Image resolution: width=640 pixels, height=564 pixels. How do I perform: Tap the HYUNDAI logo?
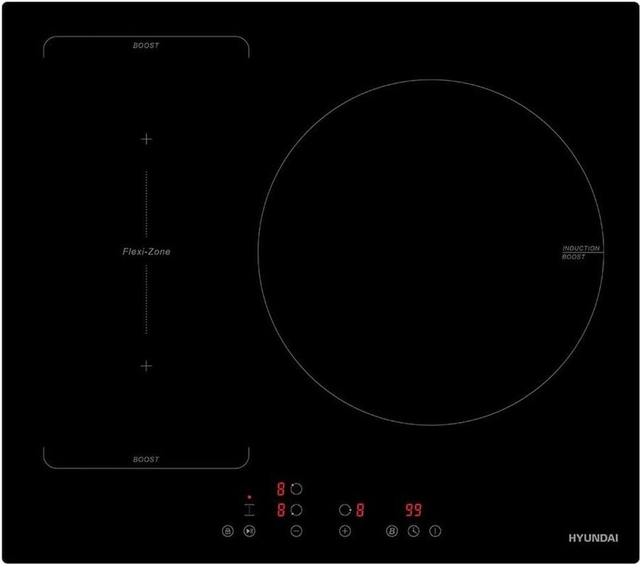point(593,538)
